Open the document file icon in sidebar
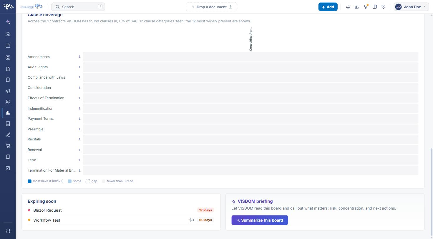This screenshot has width=433, height=239. point(8,69)
